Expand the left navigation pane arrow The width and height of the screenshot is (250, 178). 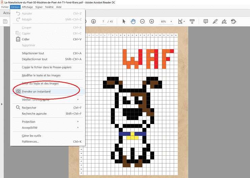(x=2, y=104)
